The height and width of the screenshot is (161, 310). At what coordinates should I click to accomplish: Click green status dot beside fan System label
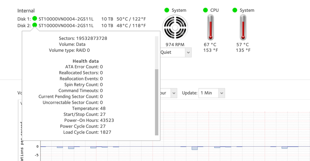pyautogui.click(x=167, y=10)
